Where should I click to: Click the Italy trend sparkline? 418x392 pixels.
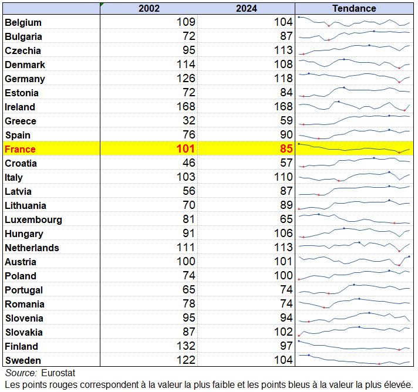tap(354, 176)
